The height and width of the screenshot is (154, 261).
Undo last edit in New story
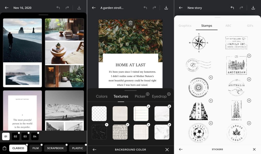(x=232, y=8)
